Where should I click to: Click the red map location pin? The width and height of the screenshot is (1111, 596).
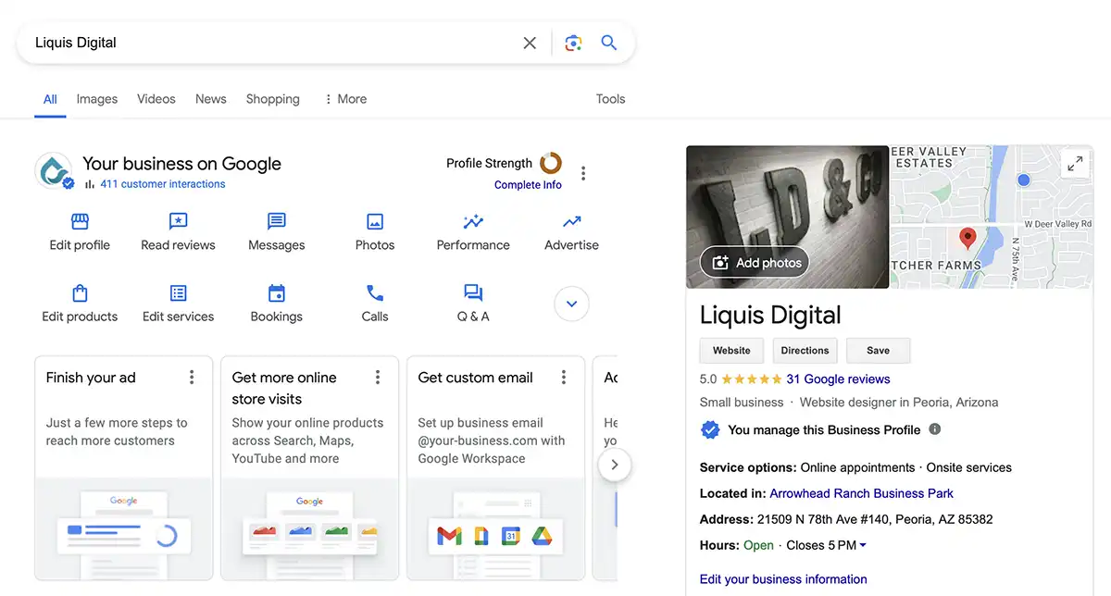(967, 239)
